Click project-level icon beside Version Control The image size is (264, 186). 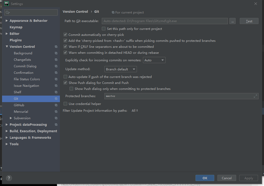tap(56, 47)
